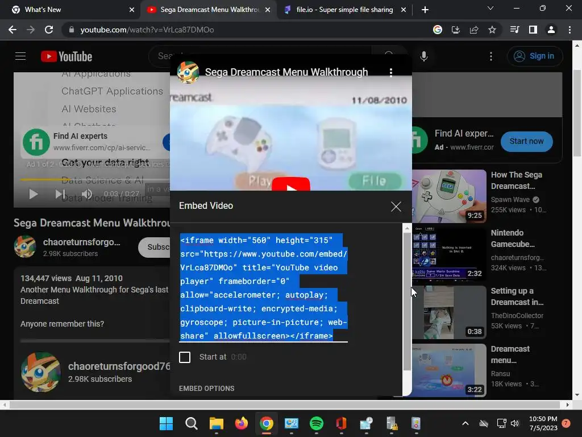This screenshot has width=582, height=437.
Task: Open Windows taskbar search
Action: pos(191,423)
